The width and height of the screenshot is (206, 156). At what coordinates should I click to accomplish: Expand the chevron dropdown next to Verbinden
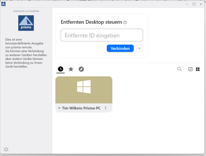pos(139,48)
